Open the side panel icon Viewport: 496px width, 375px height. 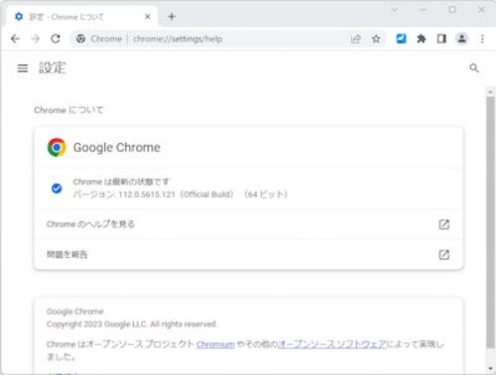click(441, 39)
